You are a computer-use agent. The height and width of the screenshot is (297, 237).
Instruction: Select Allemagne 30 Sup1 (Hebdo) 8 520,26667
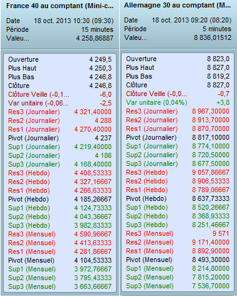pyautogui.click(x=178, y=207)
